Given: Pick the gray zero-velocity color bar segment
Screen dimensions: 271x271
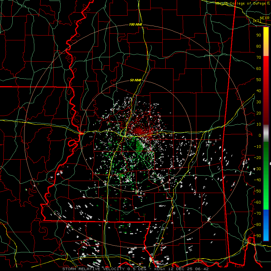Looking at the screenshot, I should coord(266,133).
